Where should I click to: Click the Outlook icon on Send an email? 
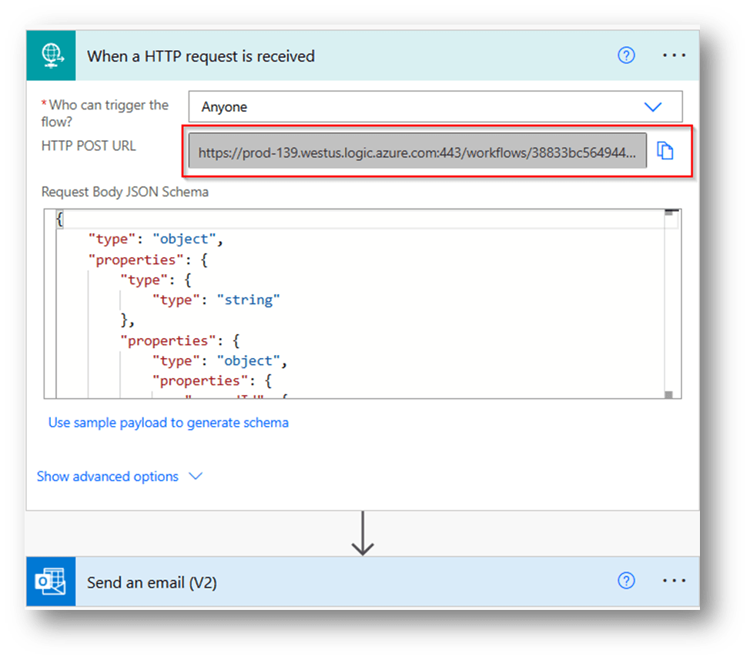click(50, 582)
